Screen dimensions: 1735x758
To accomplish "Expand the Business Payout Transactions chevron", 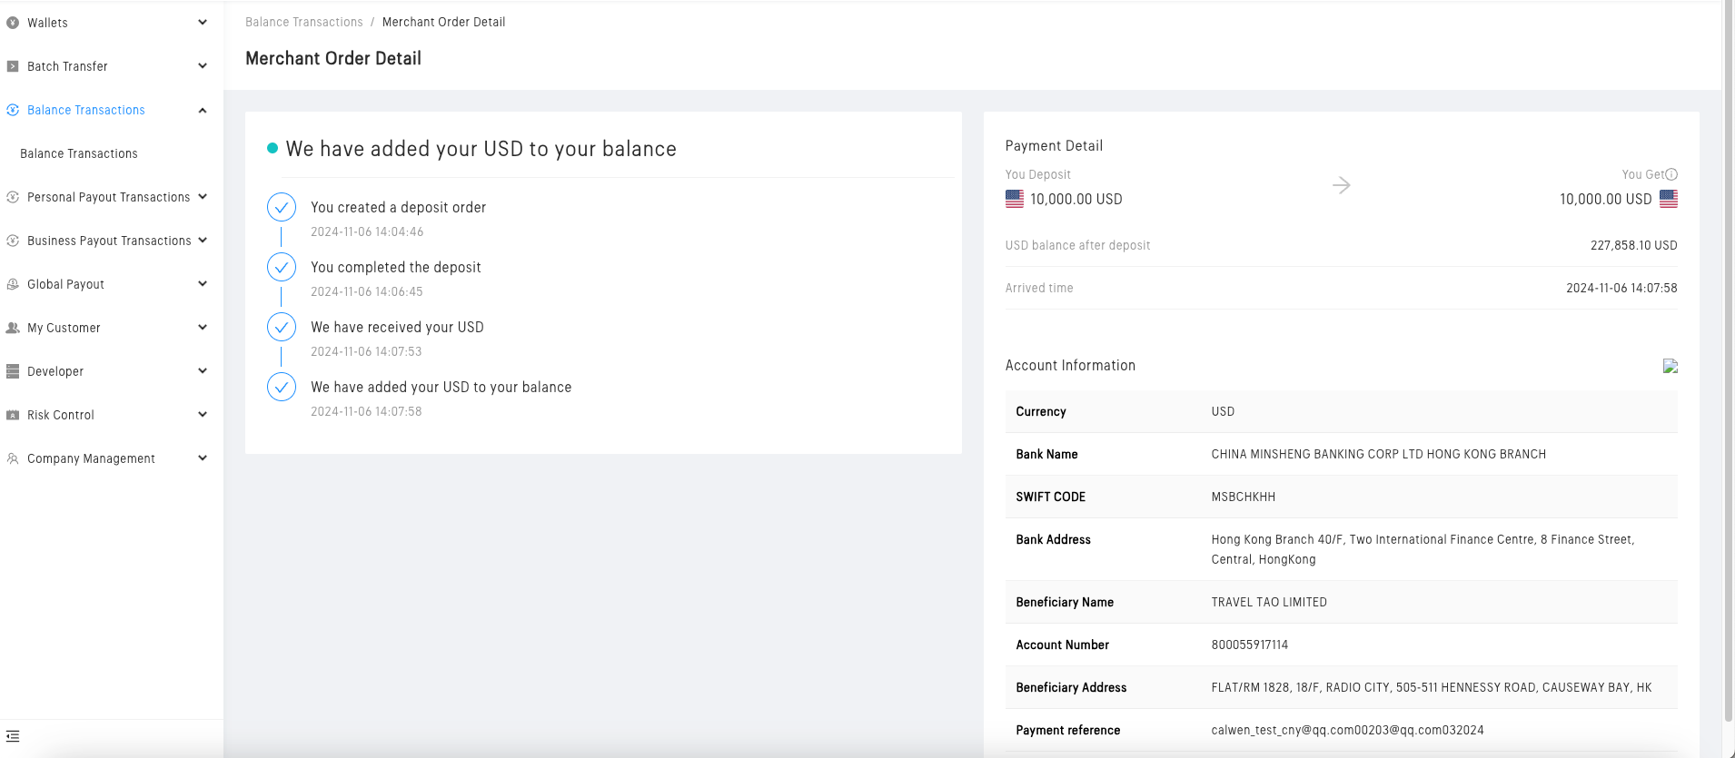I will (203, 241).
